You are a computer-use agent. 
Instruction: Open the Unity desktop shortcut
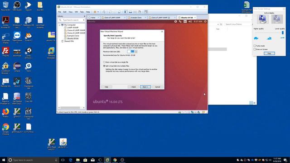pyautogui.click(x=29, y=53)
